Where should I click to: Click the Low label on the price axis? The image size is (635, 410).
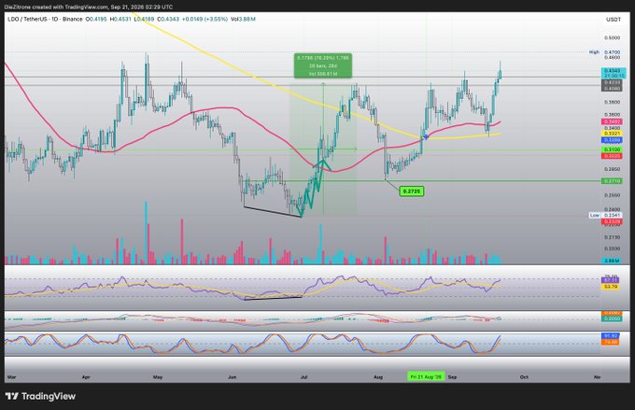coord(595,215)
